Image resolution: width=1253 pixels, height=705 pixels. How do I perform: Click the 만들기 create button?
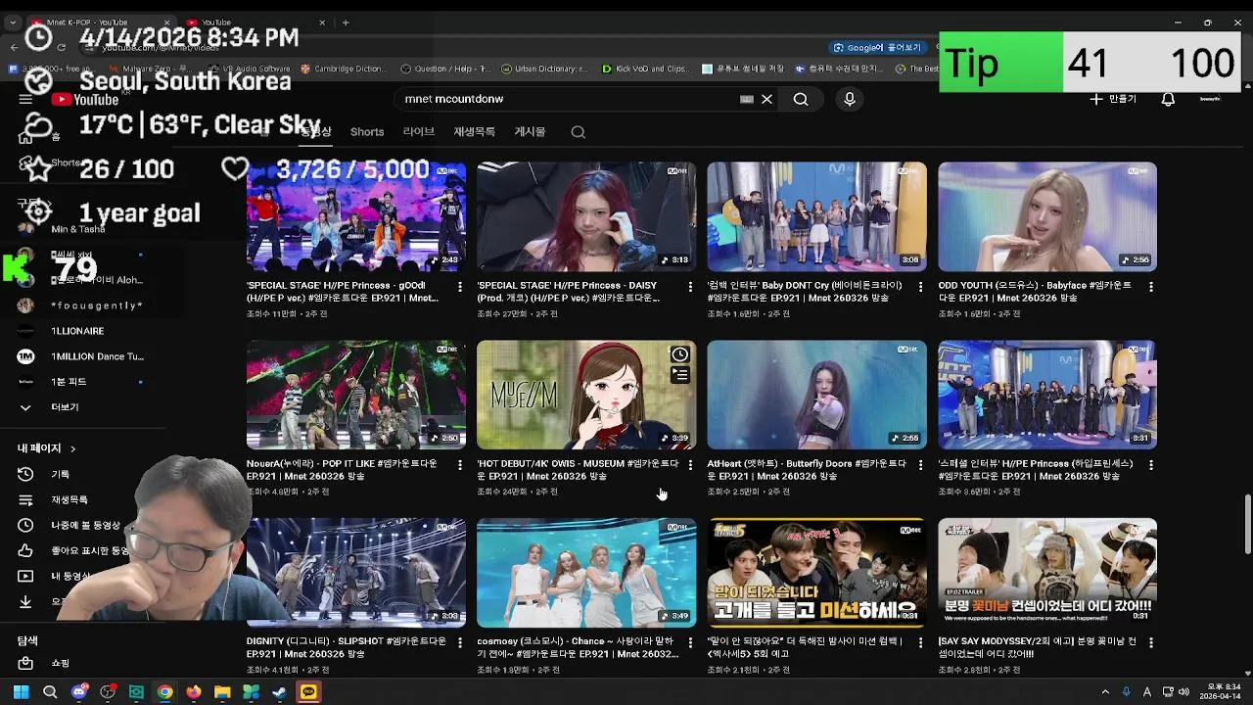pyautogui.click(x=1113, y=99)
